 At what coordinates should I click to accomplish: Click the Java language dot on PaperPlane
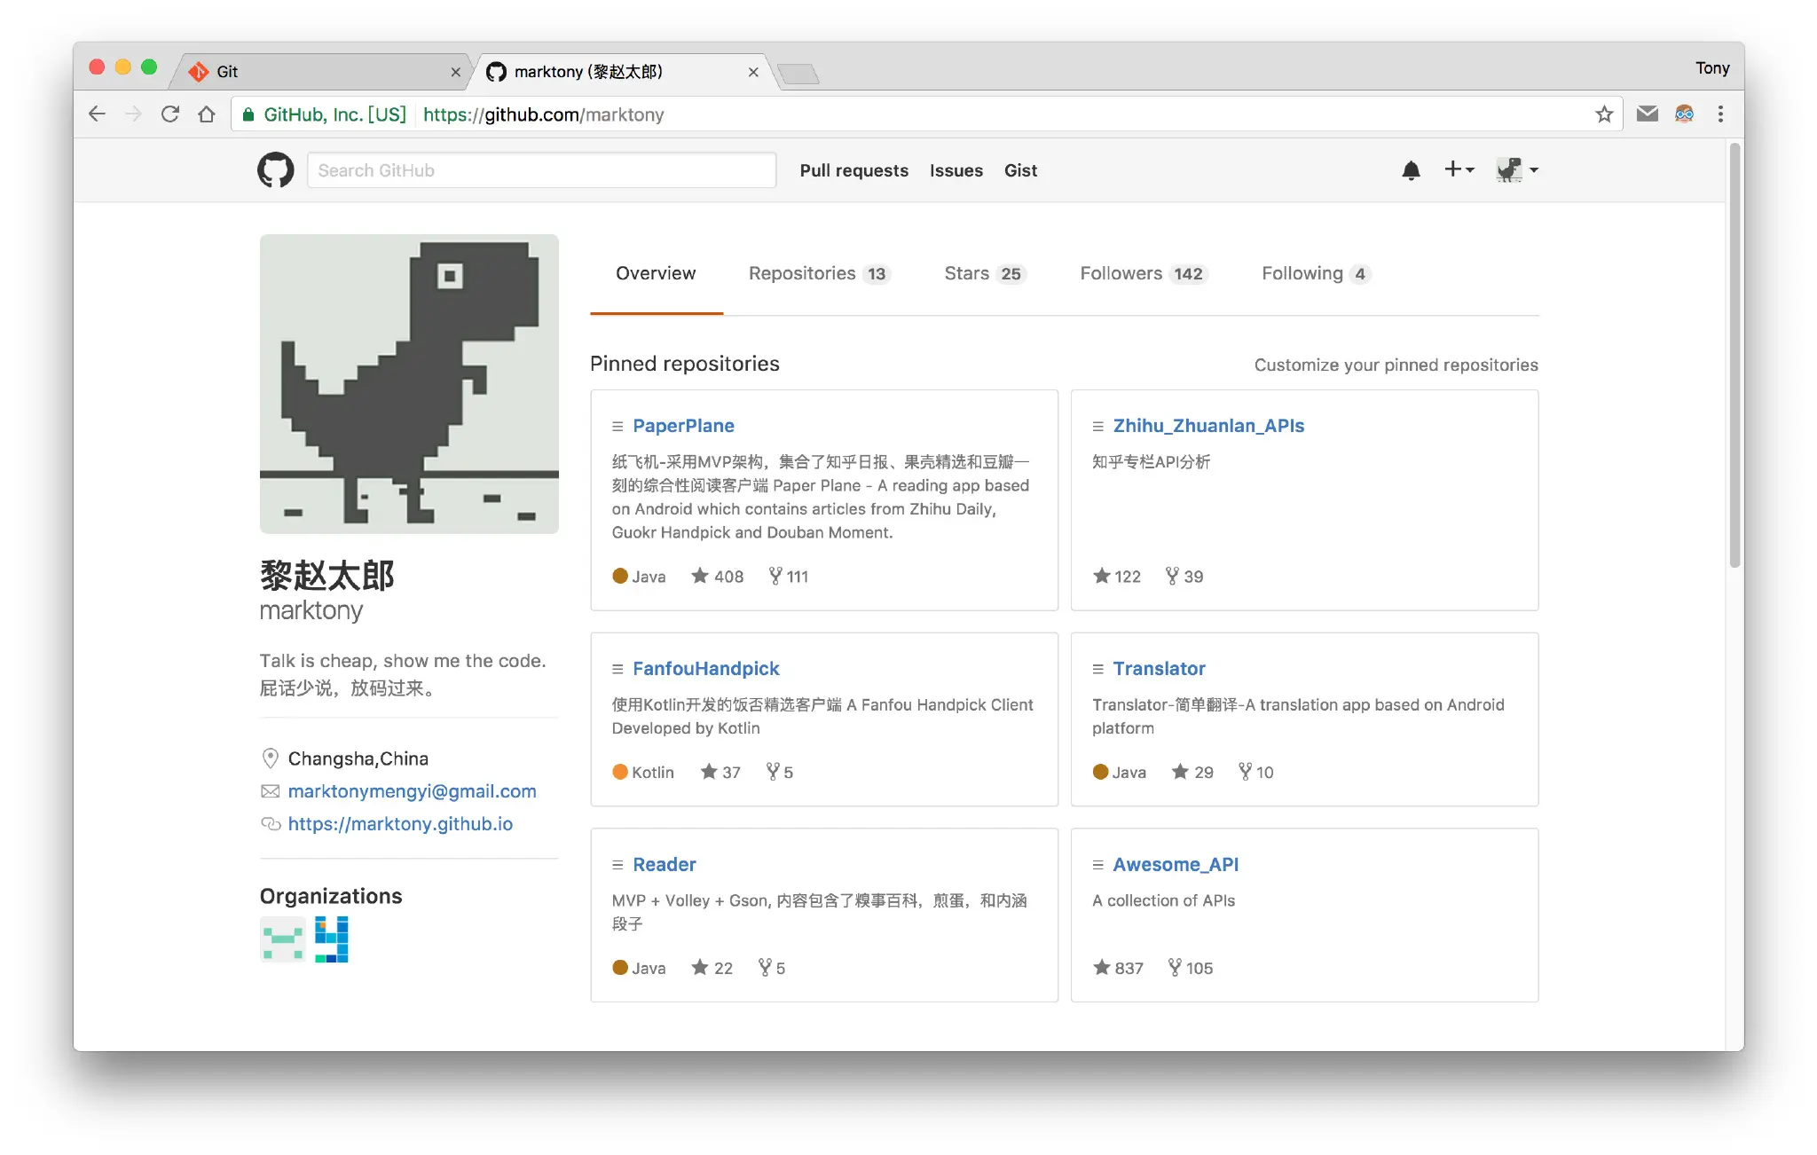pyautogui.click(x=620, y=576)
